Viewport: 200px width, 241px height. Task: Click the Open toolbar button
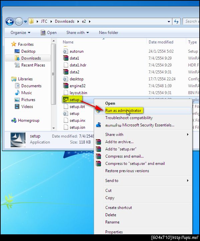(x=49, y=33)
